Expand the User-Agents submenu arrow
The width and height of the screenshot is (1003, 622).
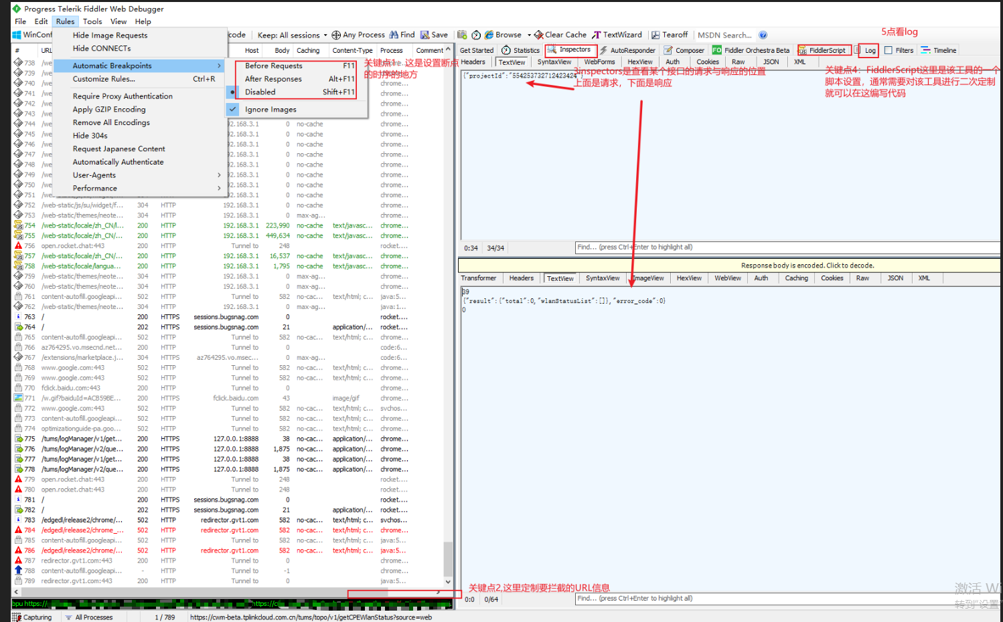coord(219,175)
